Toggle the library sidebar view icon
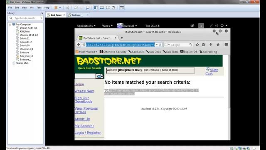Viewport: 266px width, 150px height. pyautogui.click(x=96, y=7)
